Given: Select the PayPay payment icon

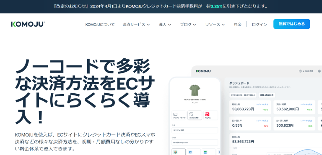Looking at the screenshot, I should pyautogui.click(x=210, y=115).
